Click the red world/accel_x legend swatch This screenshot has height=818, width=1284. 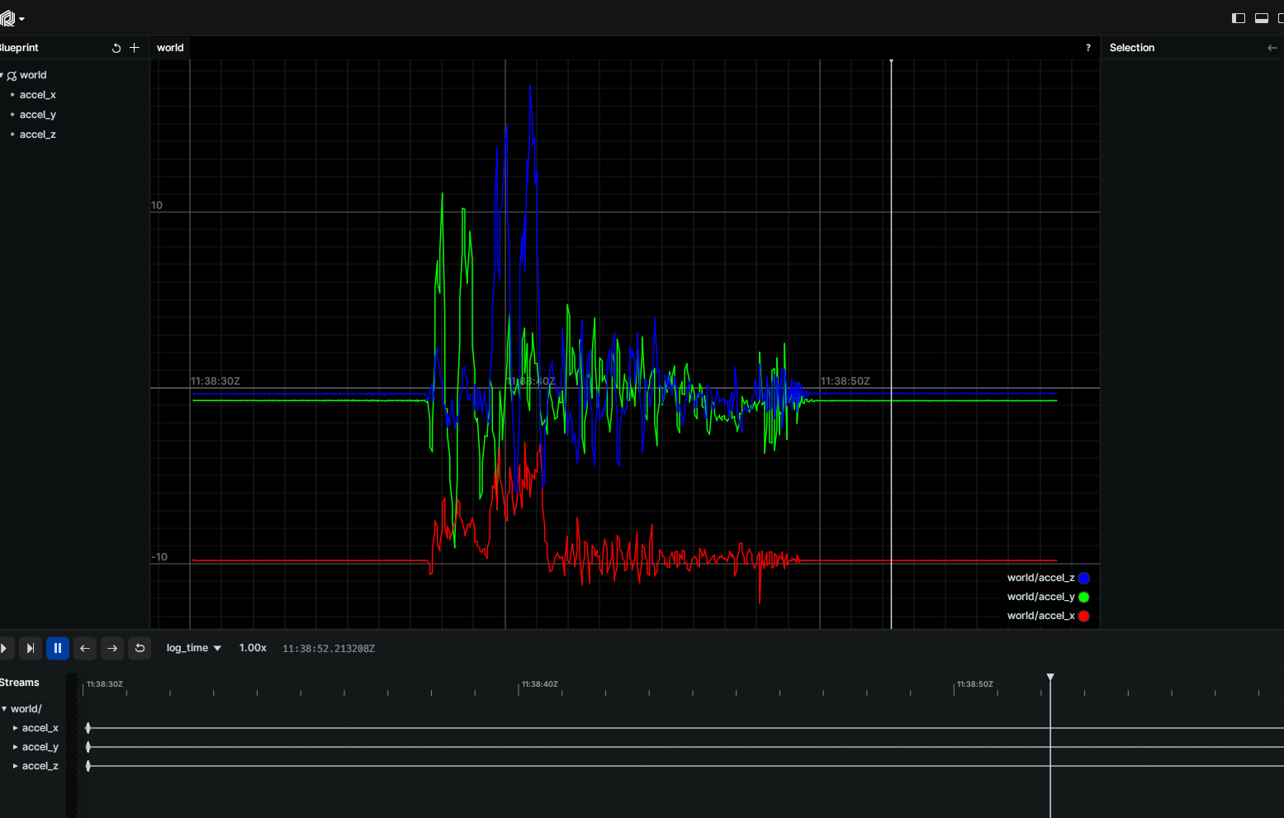1083,616
